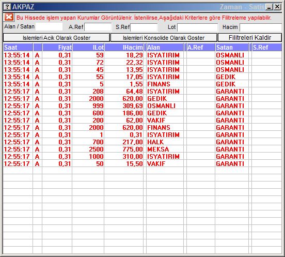This screenshot has height=257, width=285.
Task: Click seller OSMANLI in the 72 lot row
Action: coord(230,63)
